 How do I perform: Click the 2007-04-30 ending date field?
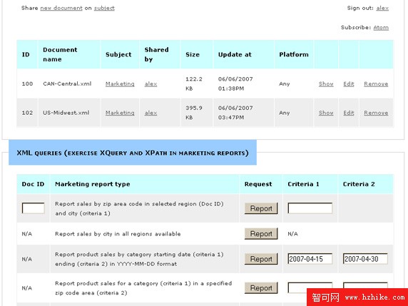[365, 259]
